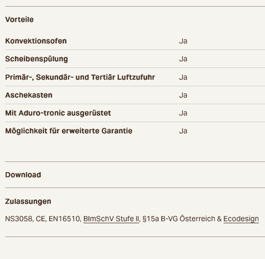This screenshot has width=265, height=259.
Task: Collapse the Zulassungen section heading
Action: click(28, 202)
